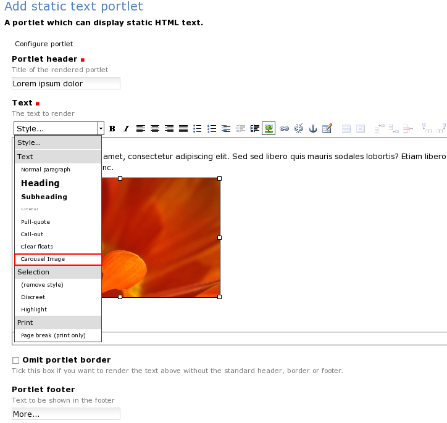
Task: Apply the 'Carousel Image' style
Action: pyautogui.click(x=58, y=260)
